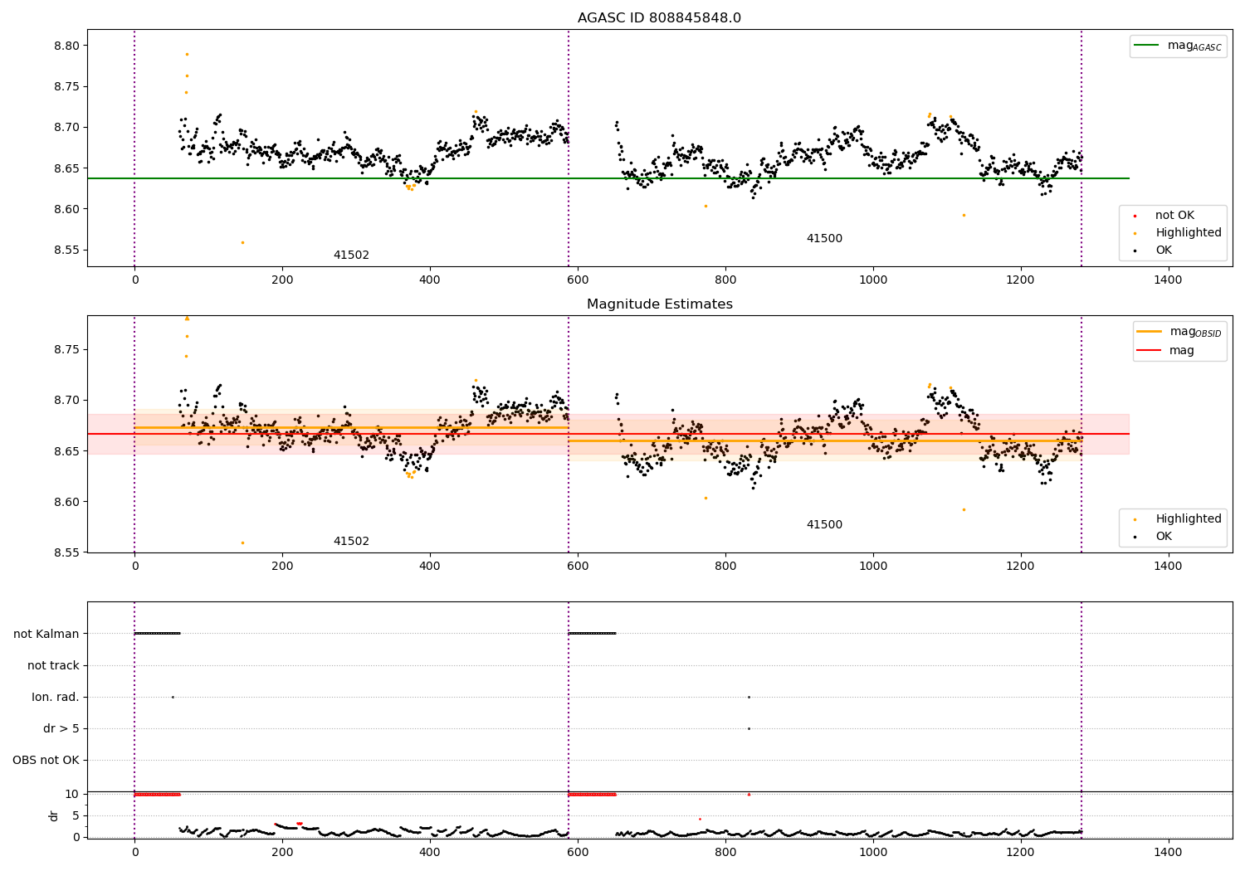Click x-tick '1200' under bottom dr plot

(x=1021, y=852)
